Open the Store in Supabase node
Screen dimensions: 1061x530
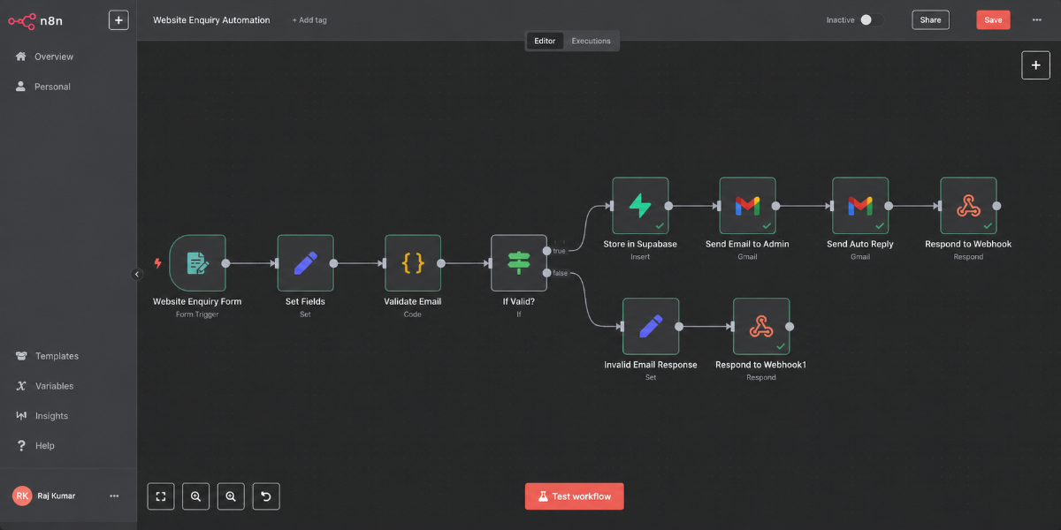[x=640, y=206]
